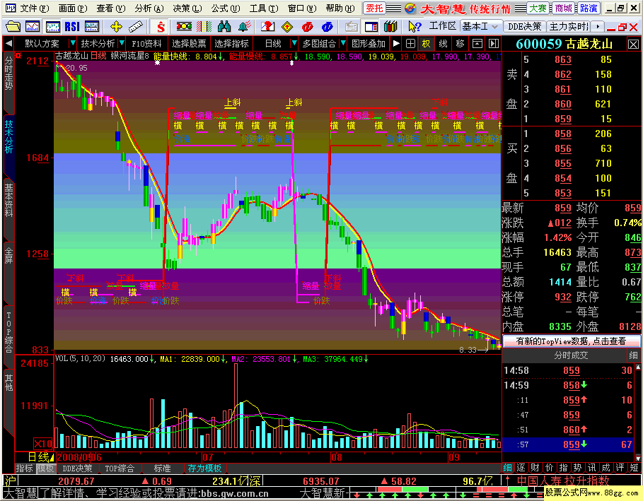
Task: Open the 文件(F) menu
Action: click(x=34, y=8)
